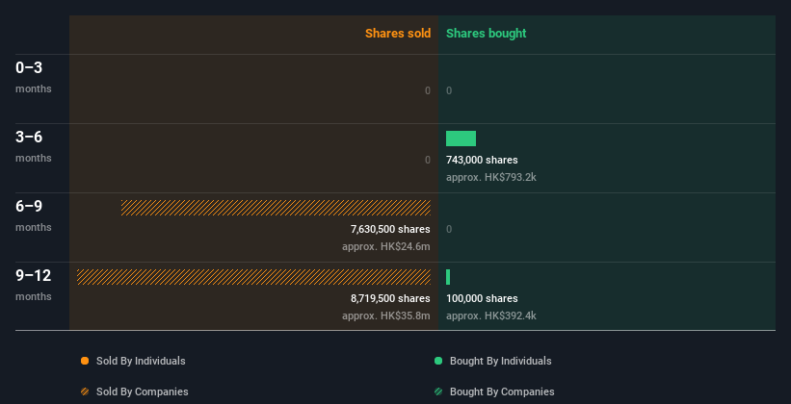Viewport: 791px width, 404px height.
Task: Click the 100,000 shares value
Action: coord(482,299)
